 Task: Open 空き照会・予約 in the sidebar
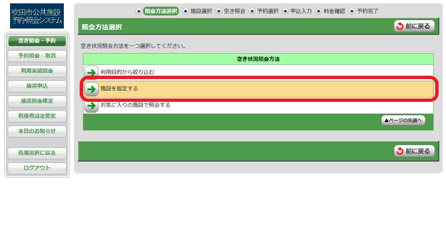click(37, 41)
